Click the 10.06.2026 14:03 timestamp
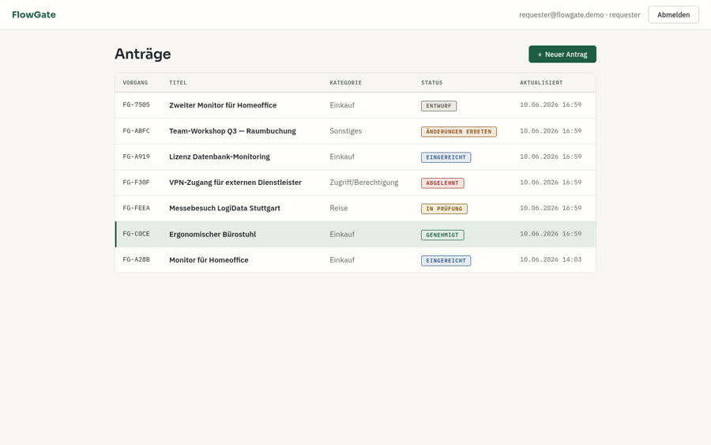 click(551, 259)
